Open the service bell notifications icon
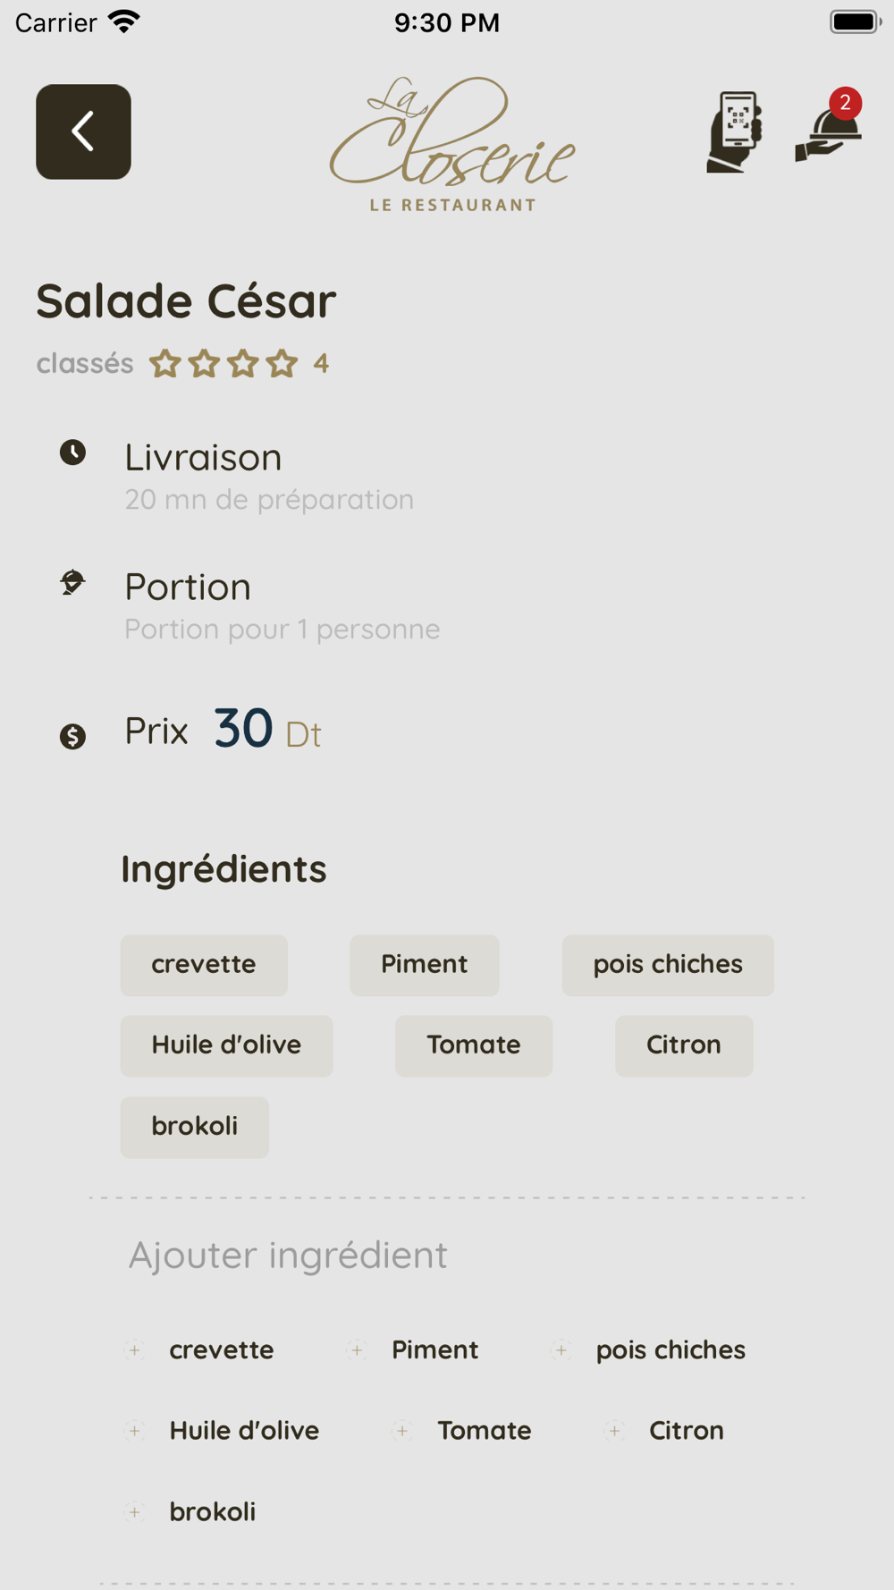The width and height of the screenshot is (894, 1590). 829,126
